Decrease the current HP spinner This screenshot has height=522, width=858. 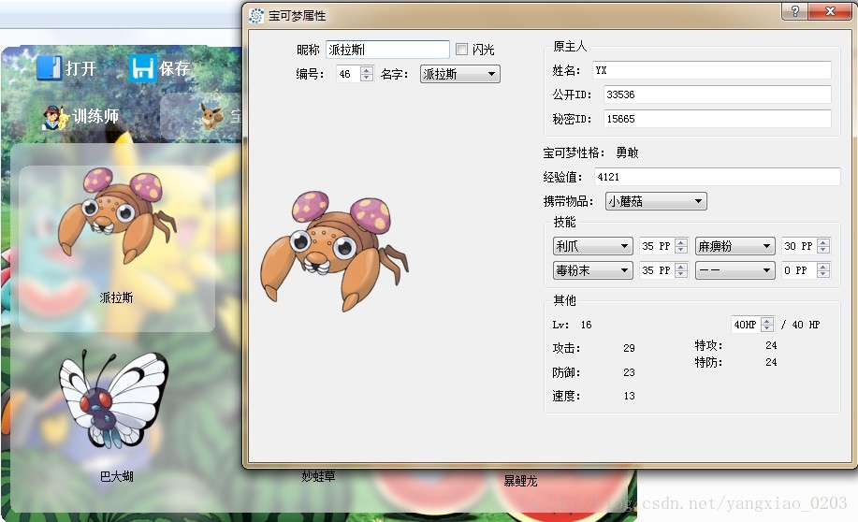(767, 328)
